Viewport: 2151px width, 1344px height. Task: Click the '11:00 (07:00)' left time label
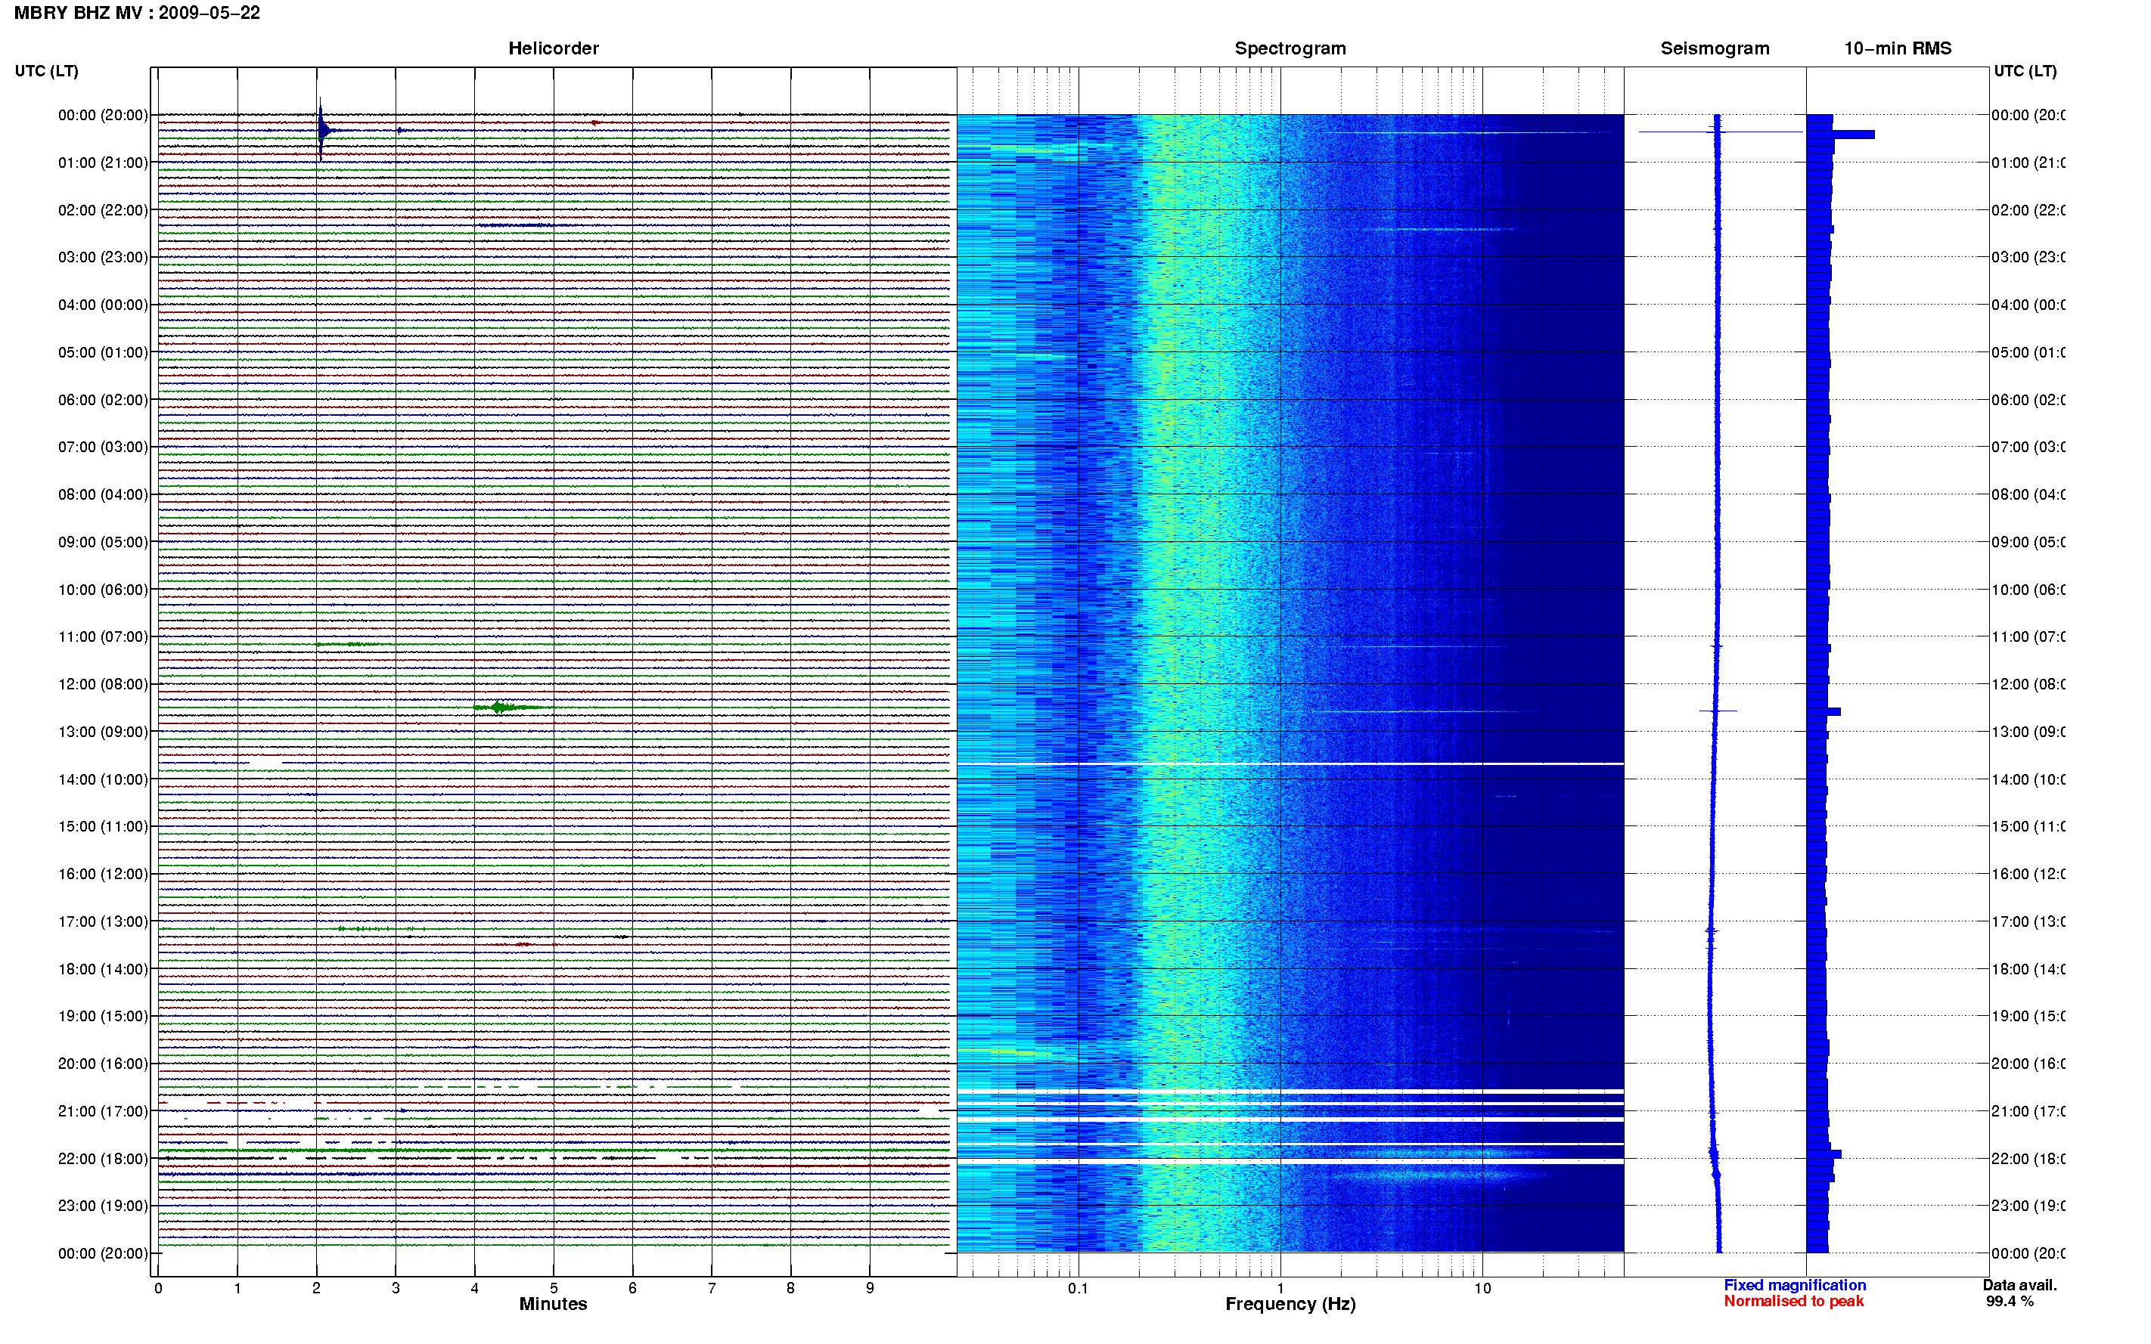click(103, 636)
